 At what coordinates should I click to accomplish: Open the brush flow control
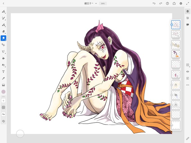(3, 107)
